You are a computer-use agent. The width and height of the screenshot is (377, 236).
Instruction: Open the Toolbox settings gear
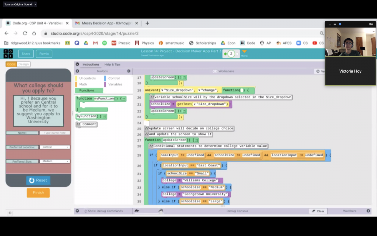coord(129,71)
